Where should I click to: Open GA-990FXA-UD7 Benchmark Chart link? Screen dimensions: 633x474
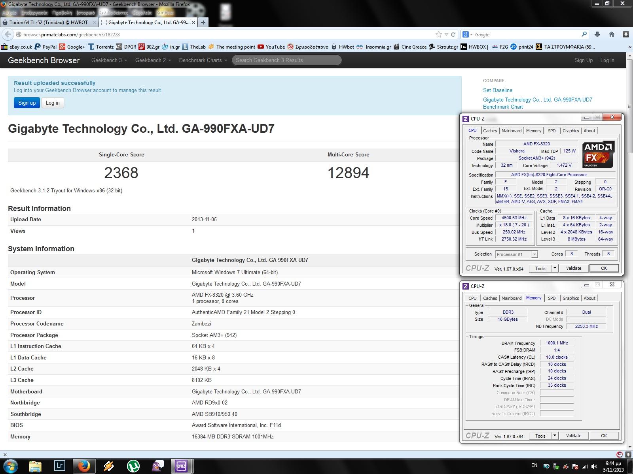pyautogui.click(x=537, y=103)
